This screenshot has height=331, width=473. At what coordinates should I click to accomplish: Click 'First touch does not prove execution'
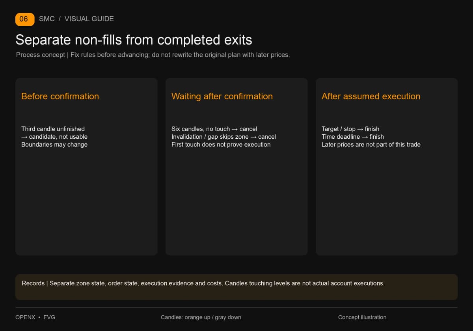(221, 145)
